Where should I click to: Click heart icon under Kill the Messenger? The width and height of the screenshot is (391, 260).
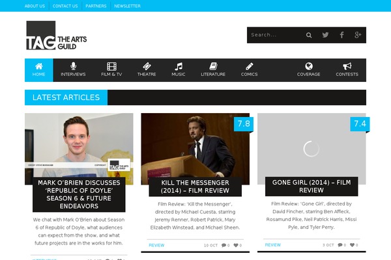pos(236,245)
